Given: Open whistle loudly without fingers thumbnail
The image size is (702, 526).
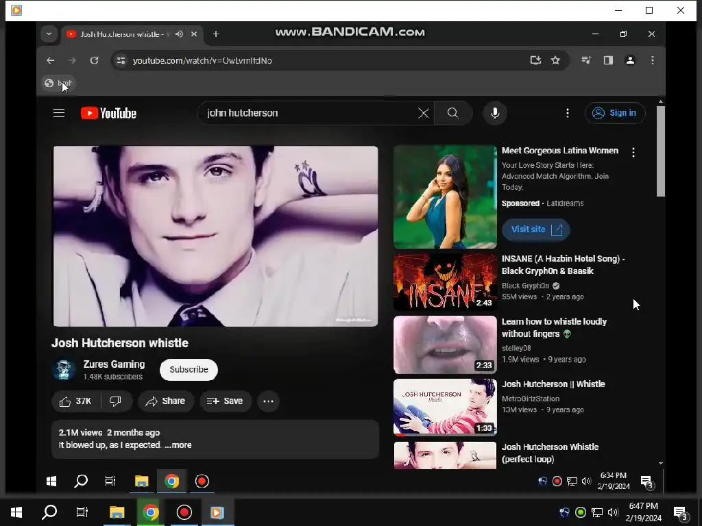Looking at the screenshot, I should (x=445, y=345).
